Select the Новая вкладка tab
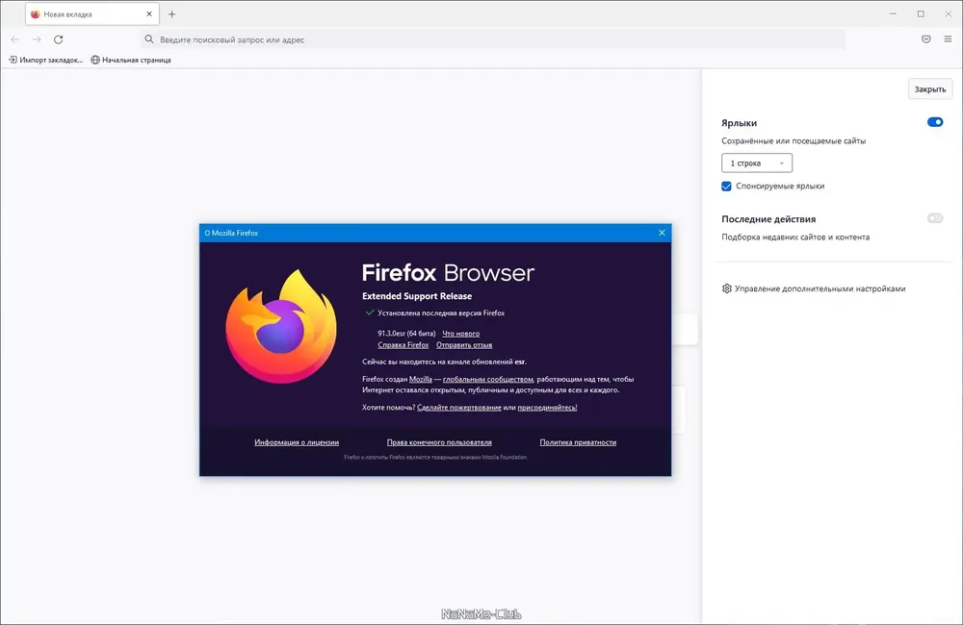Viewport: 963px width, 625px height. (x=92, y=14)
